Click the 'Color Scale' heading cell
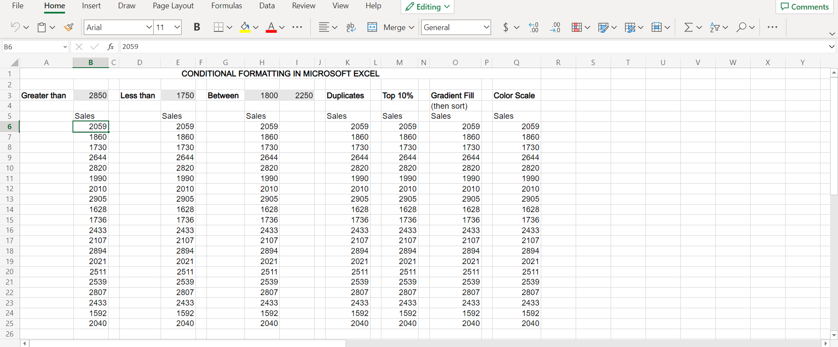 click(516, 96)
